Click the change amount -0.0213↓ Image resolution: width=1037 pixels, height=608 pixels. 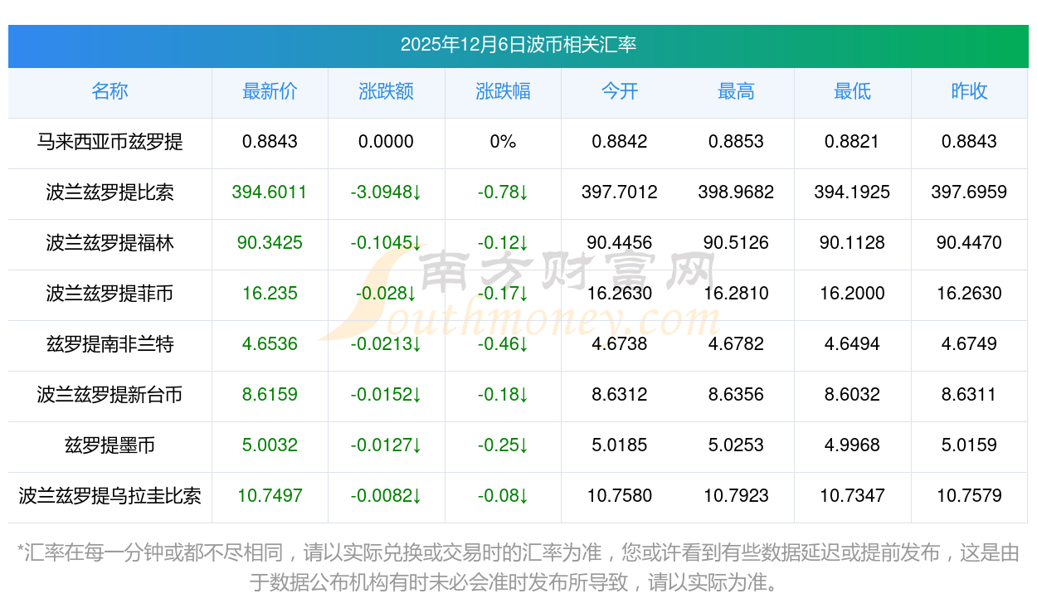[387, 344]
